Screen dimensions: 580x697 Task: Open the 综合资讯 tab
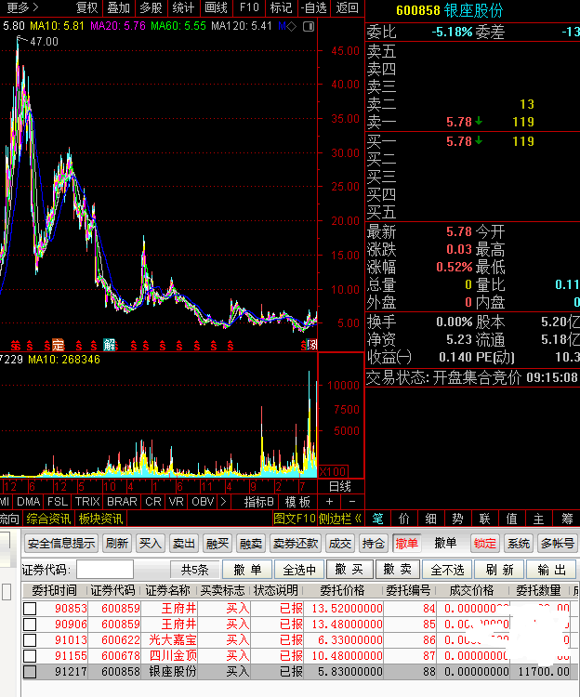[49, 519]
